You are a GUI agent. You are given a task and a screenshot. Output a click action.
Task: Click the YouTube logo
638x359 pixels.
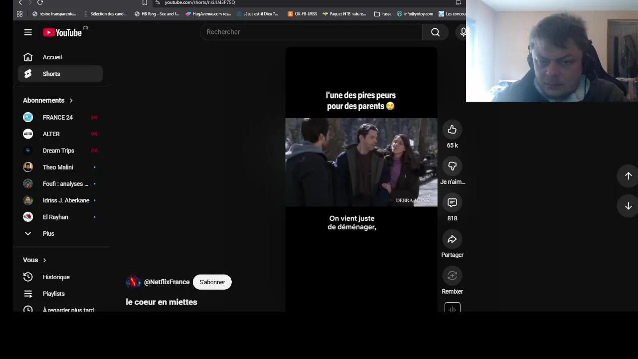tap(62, 32)
